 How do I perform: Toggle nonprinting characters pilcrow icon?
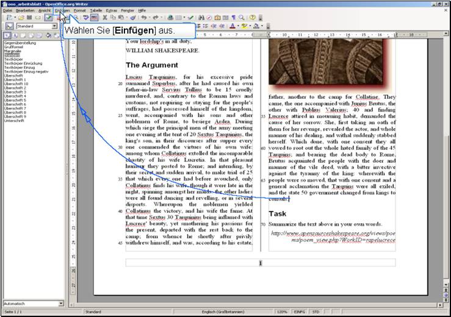[x=233, y=18]
